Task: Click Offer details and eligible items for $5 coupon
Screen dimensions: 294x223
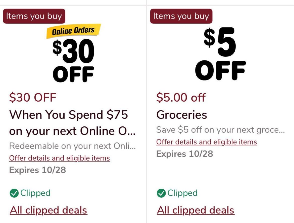Action: [207, 142]
